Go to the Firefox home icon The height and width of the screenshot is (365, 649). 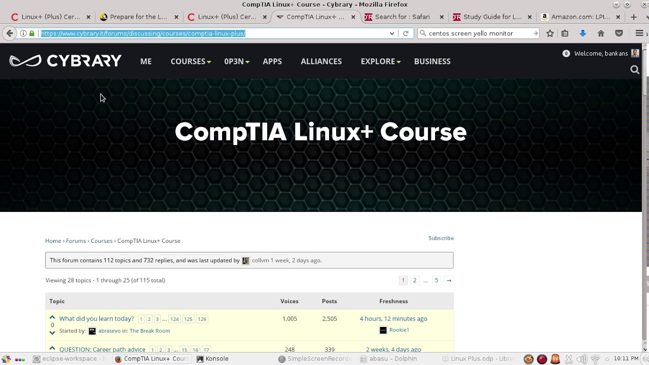click(601, 33)
